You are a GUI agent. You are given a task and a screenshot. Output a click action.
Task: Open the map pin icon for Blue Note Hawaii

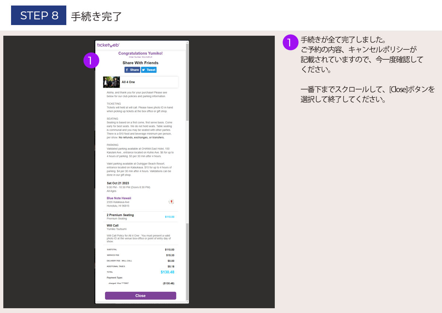(171, 202)
